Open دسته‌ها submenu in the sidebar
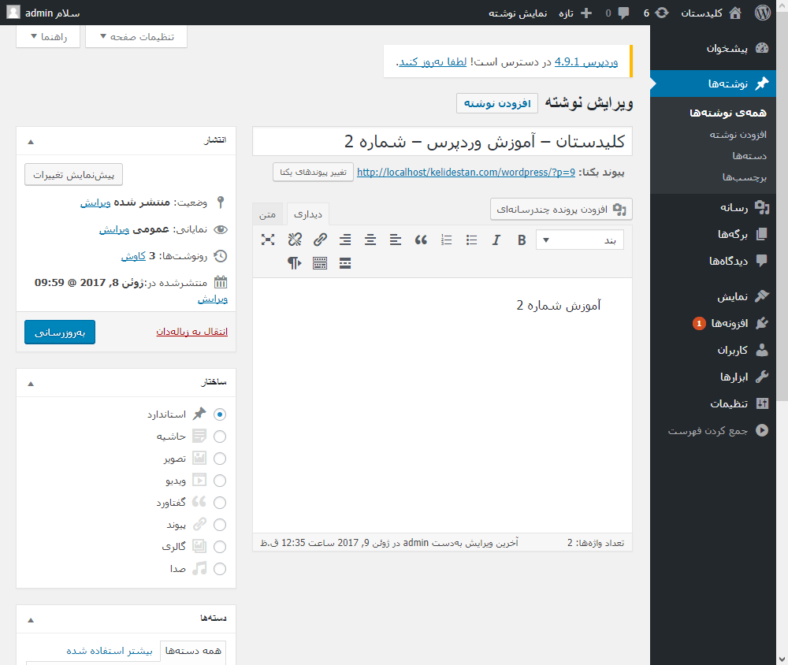Screen dimensions: 788x665 pyautogui.click(x=749, y=156)
